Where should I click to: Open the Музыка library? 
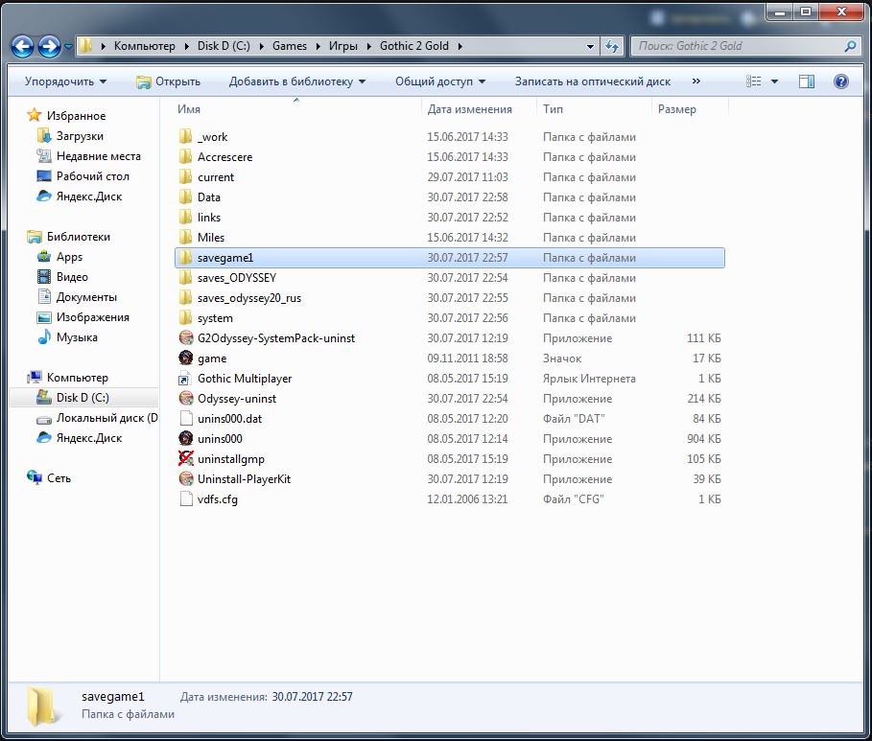[67, 337]
